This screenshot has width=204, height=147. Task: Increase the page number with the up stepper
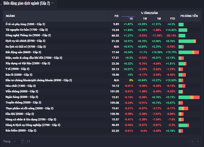click(x=22, y=140)
